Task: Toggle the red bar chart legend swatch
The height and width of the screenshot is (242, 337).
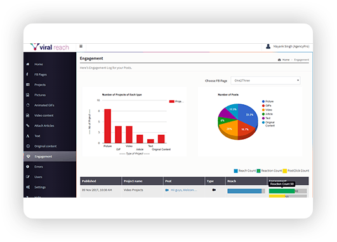Action: click(171, 102)
